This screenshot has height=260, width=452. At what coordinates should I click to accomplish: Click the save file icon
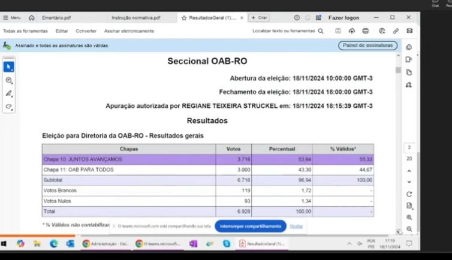[338, 31]
